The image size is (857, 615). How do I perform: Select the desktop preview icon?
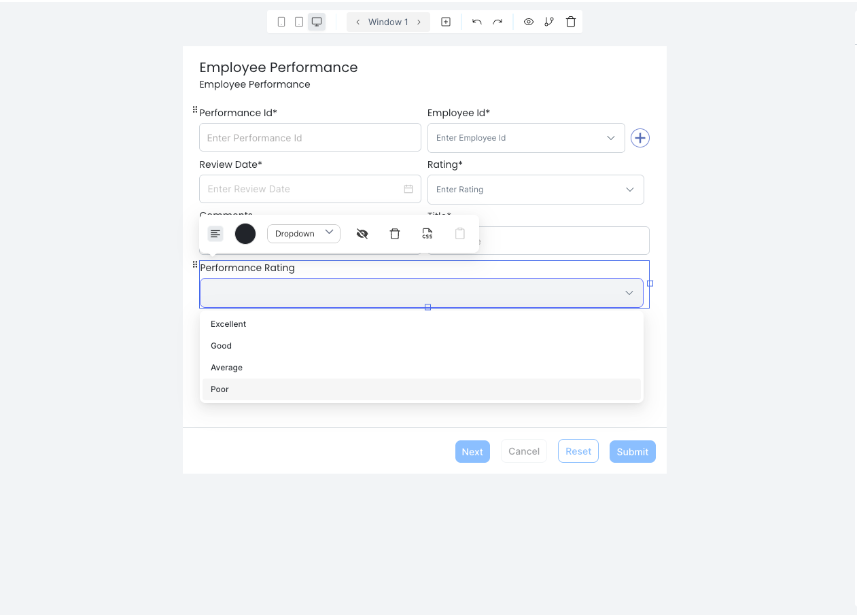pyautogui.click(x=316, y=21)
